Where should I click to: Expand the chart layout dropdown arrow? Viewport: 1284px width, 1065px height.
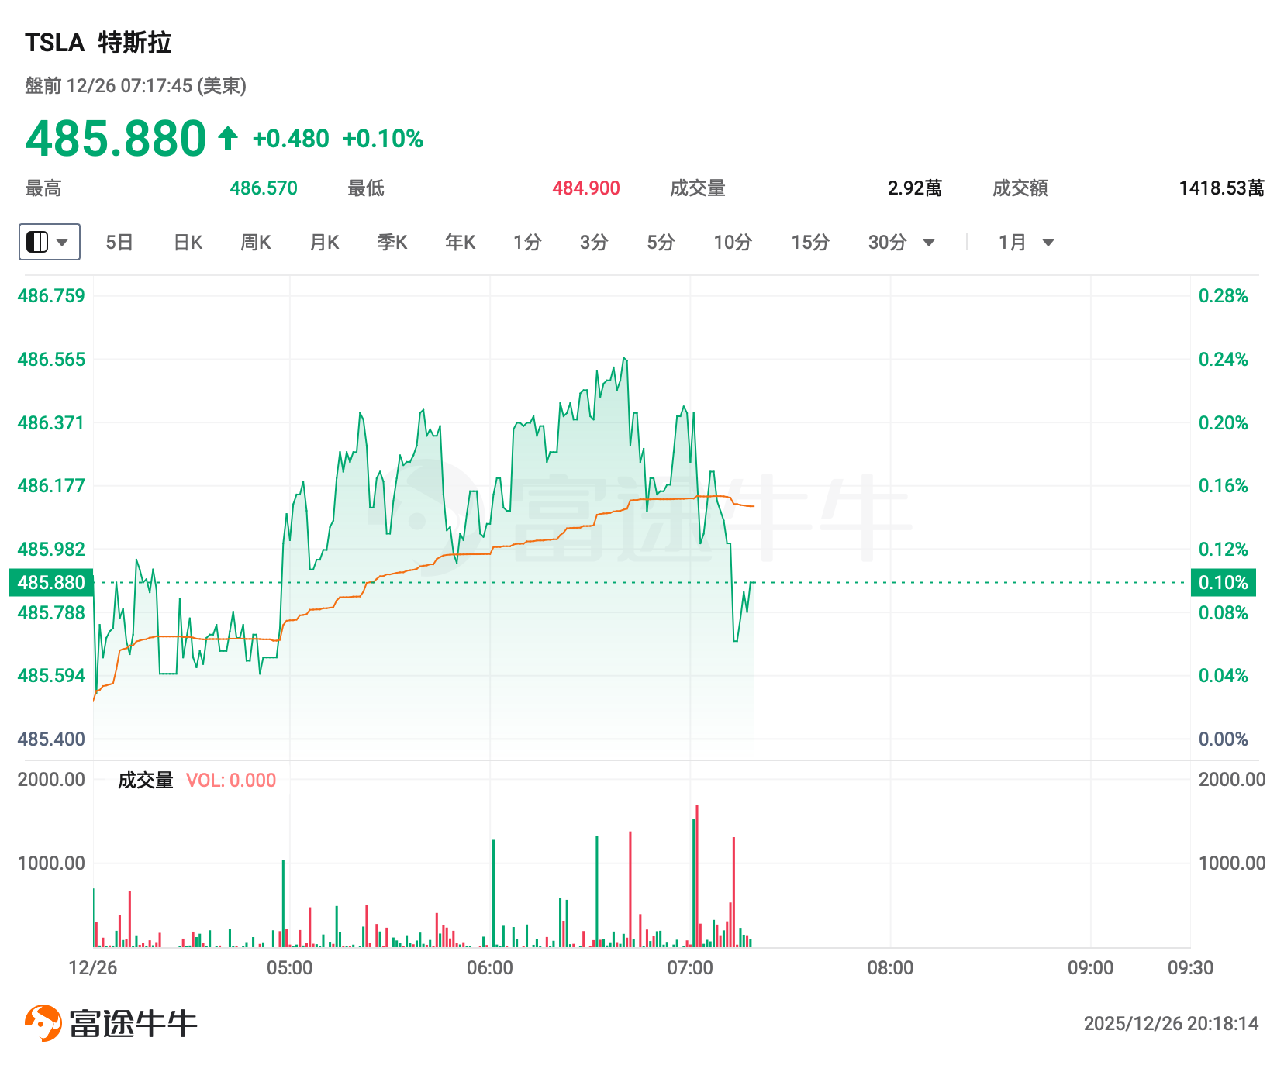[63, 242]
